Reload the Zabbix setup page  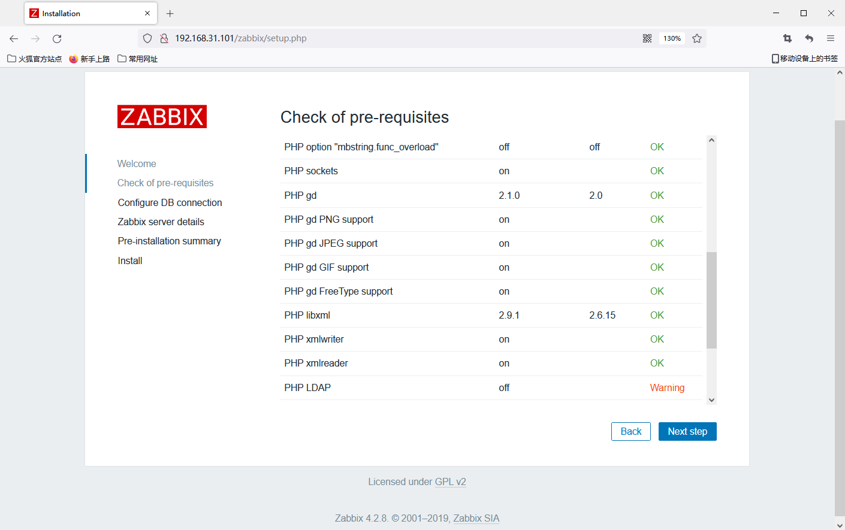pos(56,38)
